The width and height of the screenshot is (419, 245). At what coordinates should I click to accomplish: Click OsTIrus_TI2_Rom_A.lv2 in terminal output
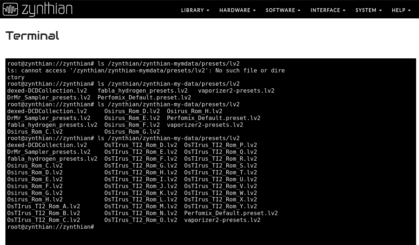[44, 206]
